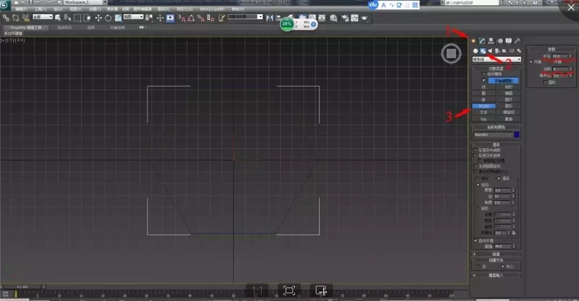Image resolution: width=579 pixels, height=301 pixels.
Task: Click the 截面 shape button
Action: point(508,119)
